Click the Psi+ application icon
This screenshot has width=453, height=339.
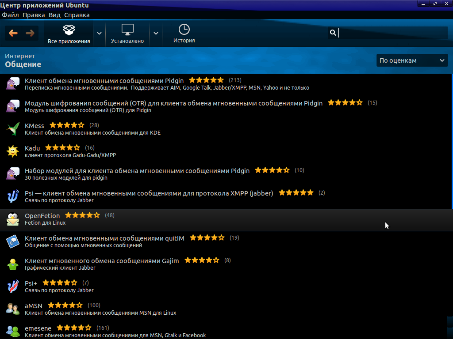click(13, 286)
